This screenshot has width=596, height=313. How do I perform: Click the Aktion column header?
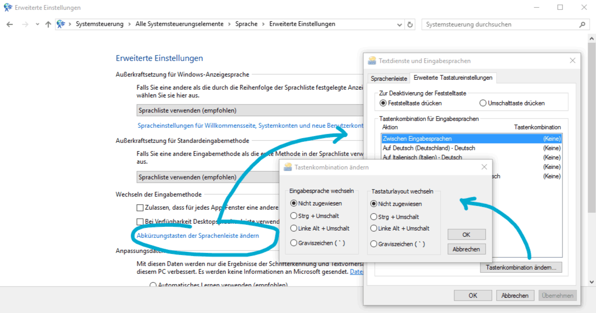click(x=390, y=127)
